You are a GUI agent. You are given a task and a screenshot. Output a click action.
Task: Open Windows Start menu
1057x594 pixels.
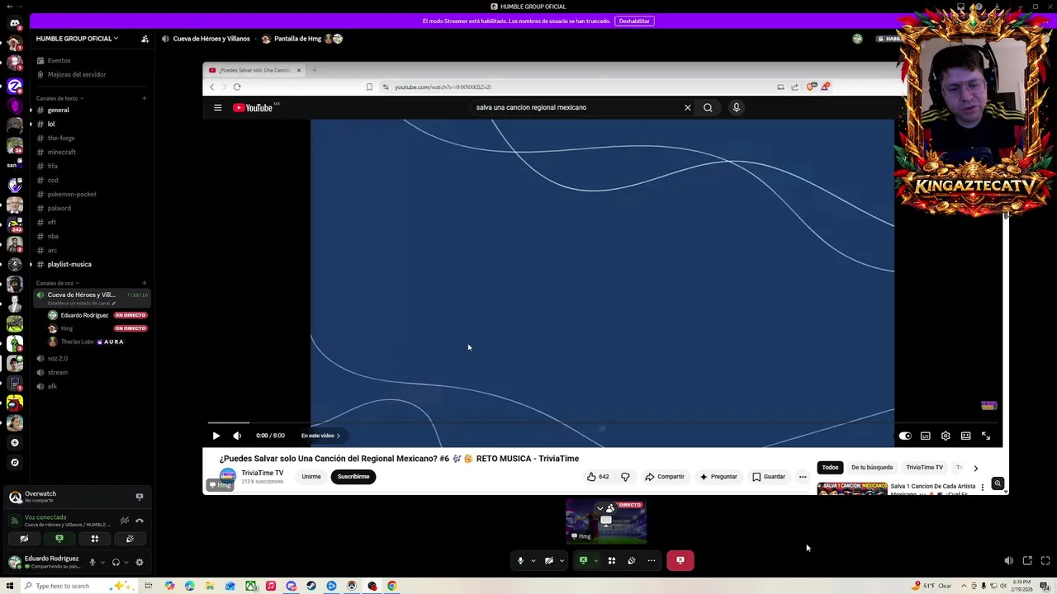coord(11,586)
